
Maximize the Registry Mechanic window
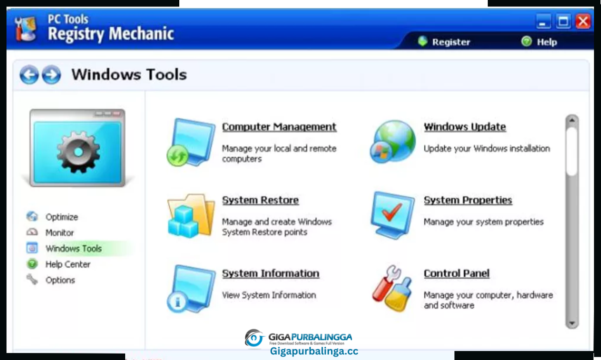click(x=563, y=21)
